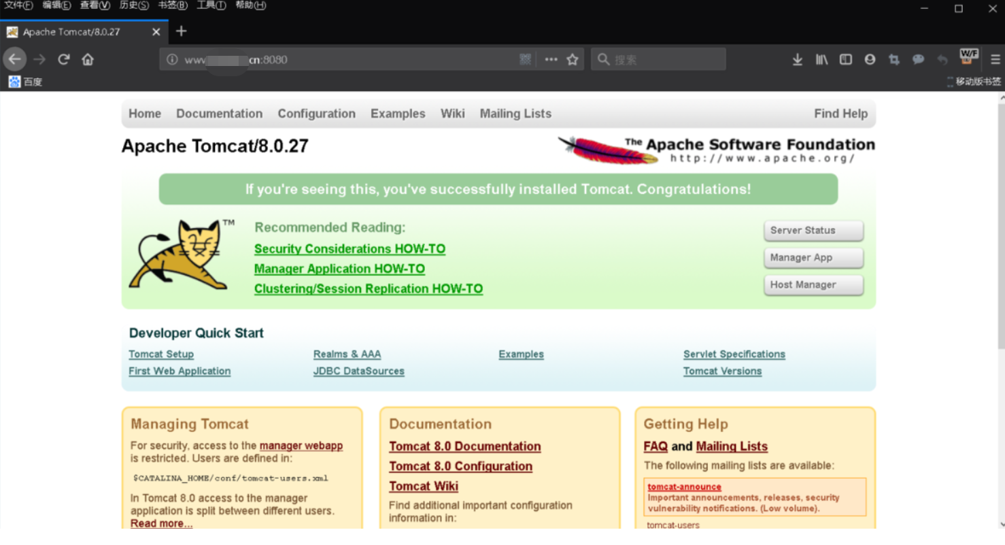This screenshot has width=1005, height=545.
Task: Open the JDBC DataSources link
Action: tap(359, 371)
